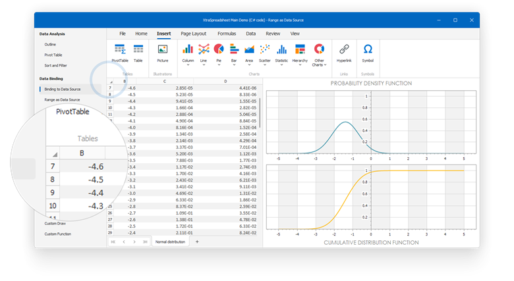The image size is (514, 281).
Task: Insert a PivotTable from the ribbon
Action: (120, 53)
